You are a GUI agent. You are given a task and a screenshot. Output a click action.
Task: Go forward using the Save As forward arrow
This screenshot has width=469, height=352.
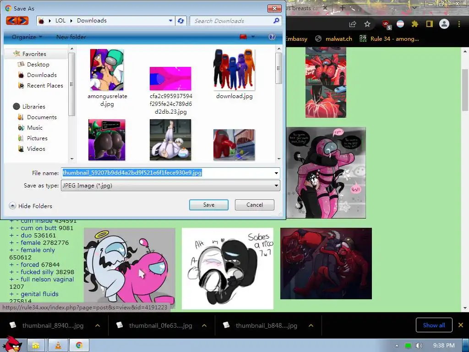[x=23, y=21]
